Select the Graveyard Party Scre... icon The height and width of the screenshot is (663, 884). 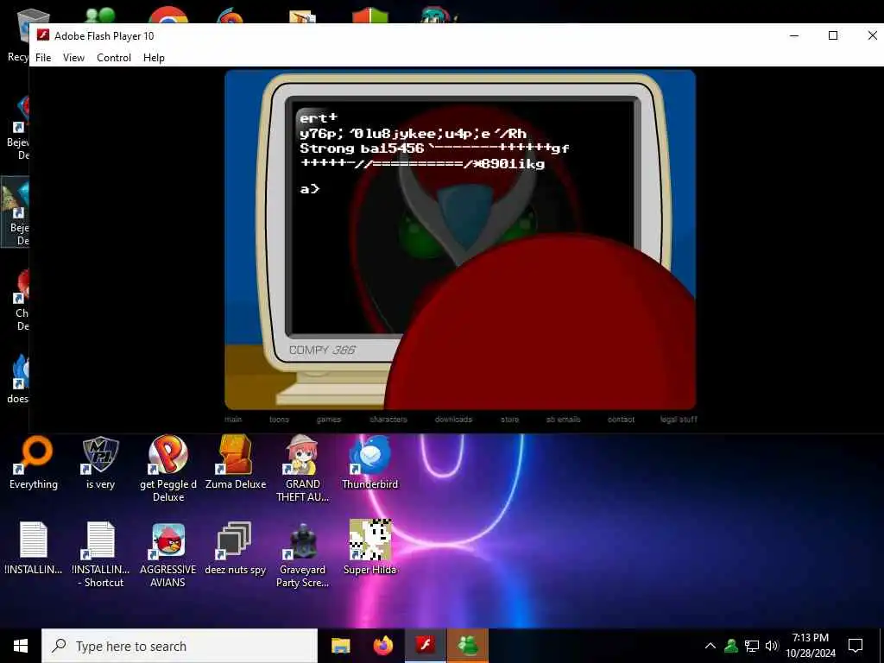pyautogui.click(x=303, y=553)
